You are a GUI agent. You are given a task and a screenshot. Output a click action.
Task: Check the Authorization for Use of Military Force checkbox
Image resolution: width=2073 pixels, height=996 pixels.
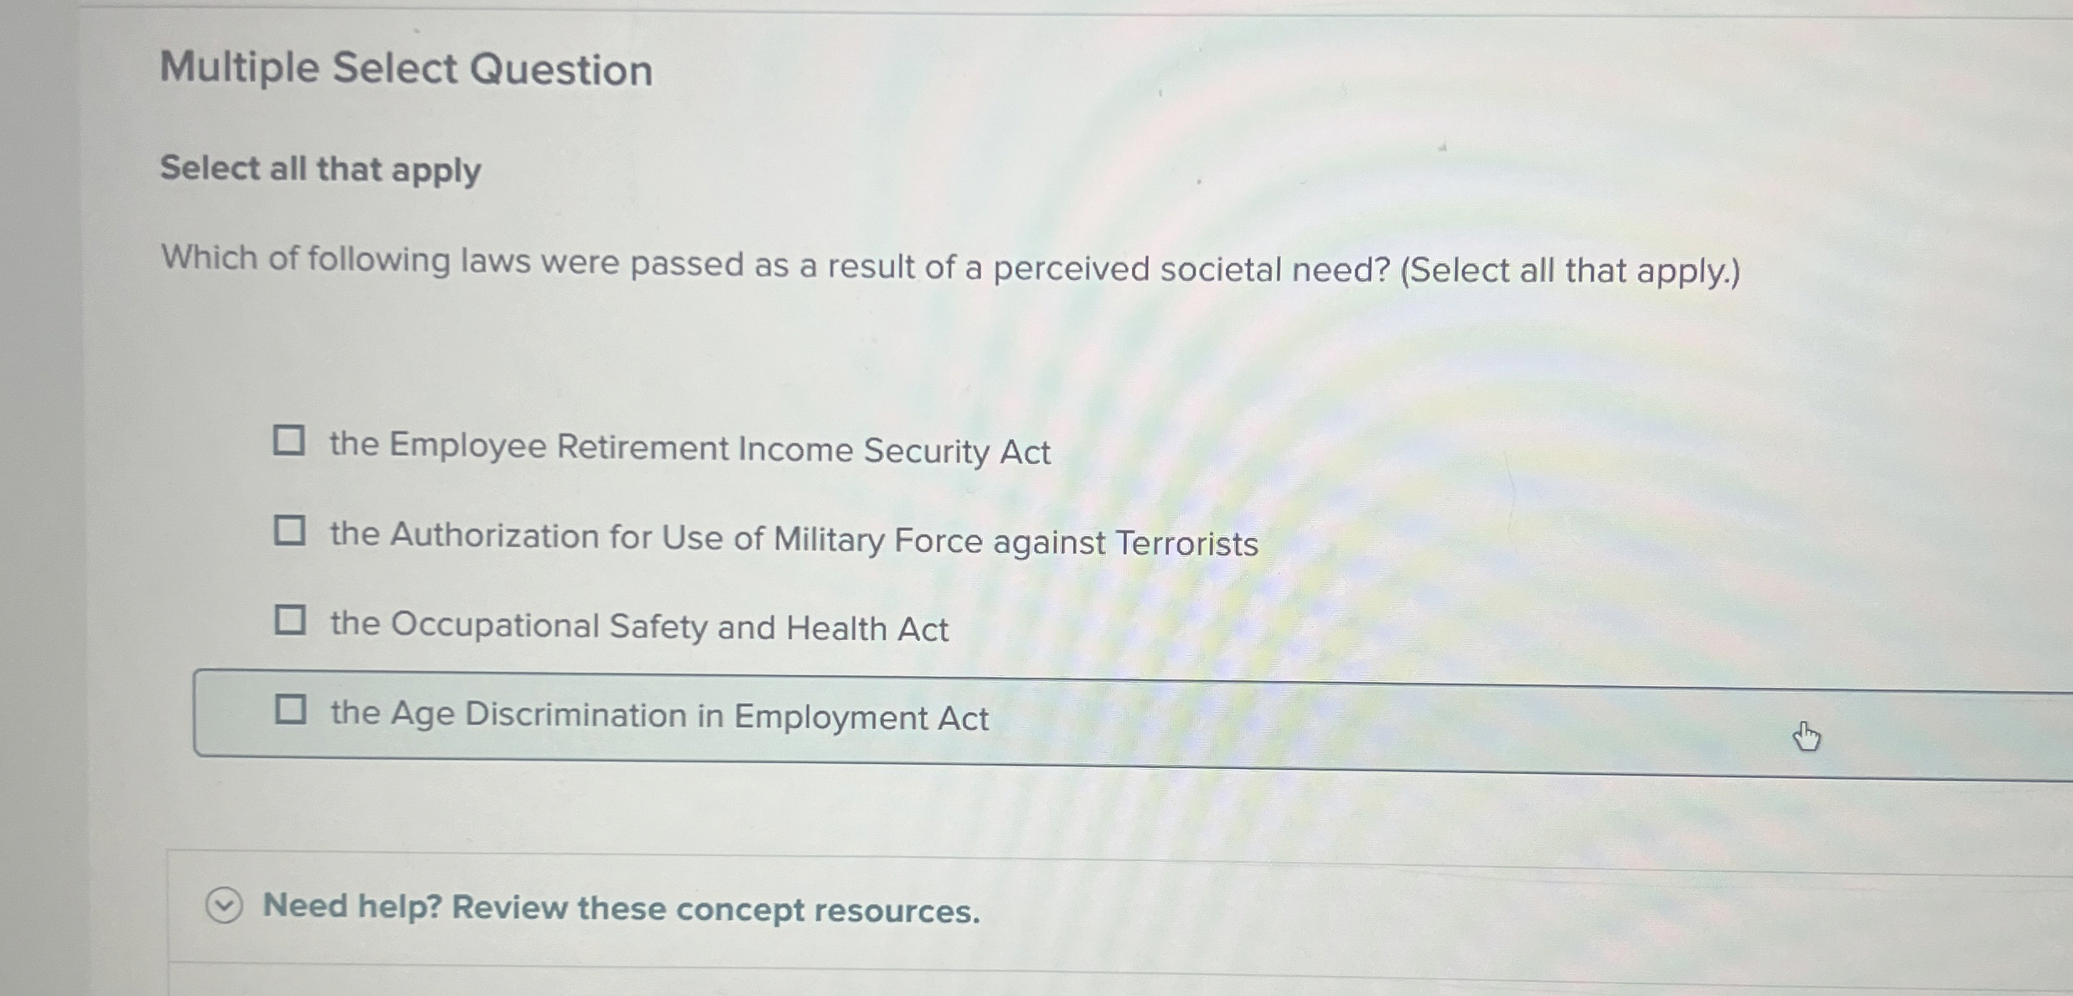click(289, 529)
